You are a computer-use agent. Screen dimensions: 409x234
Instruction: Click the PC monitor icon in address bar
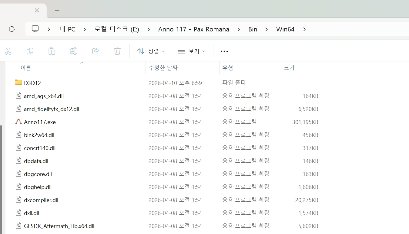click(35, 29)
